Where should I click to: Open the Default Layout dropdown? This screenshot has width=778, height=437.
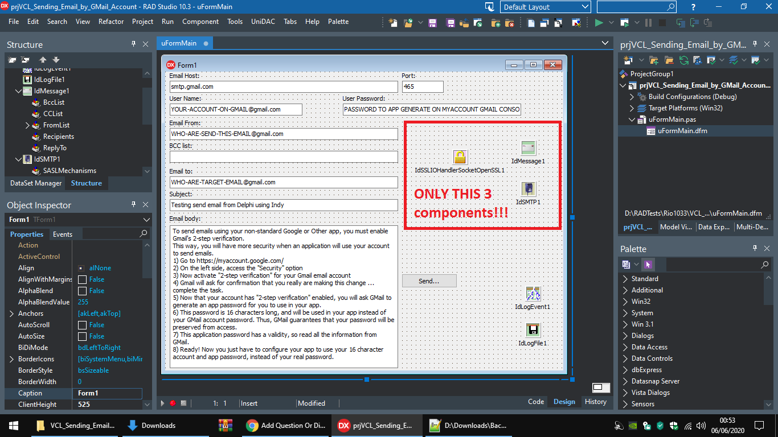pos(545,7)
